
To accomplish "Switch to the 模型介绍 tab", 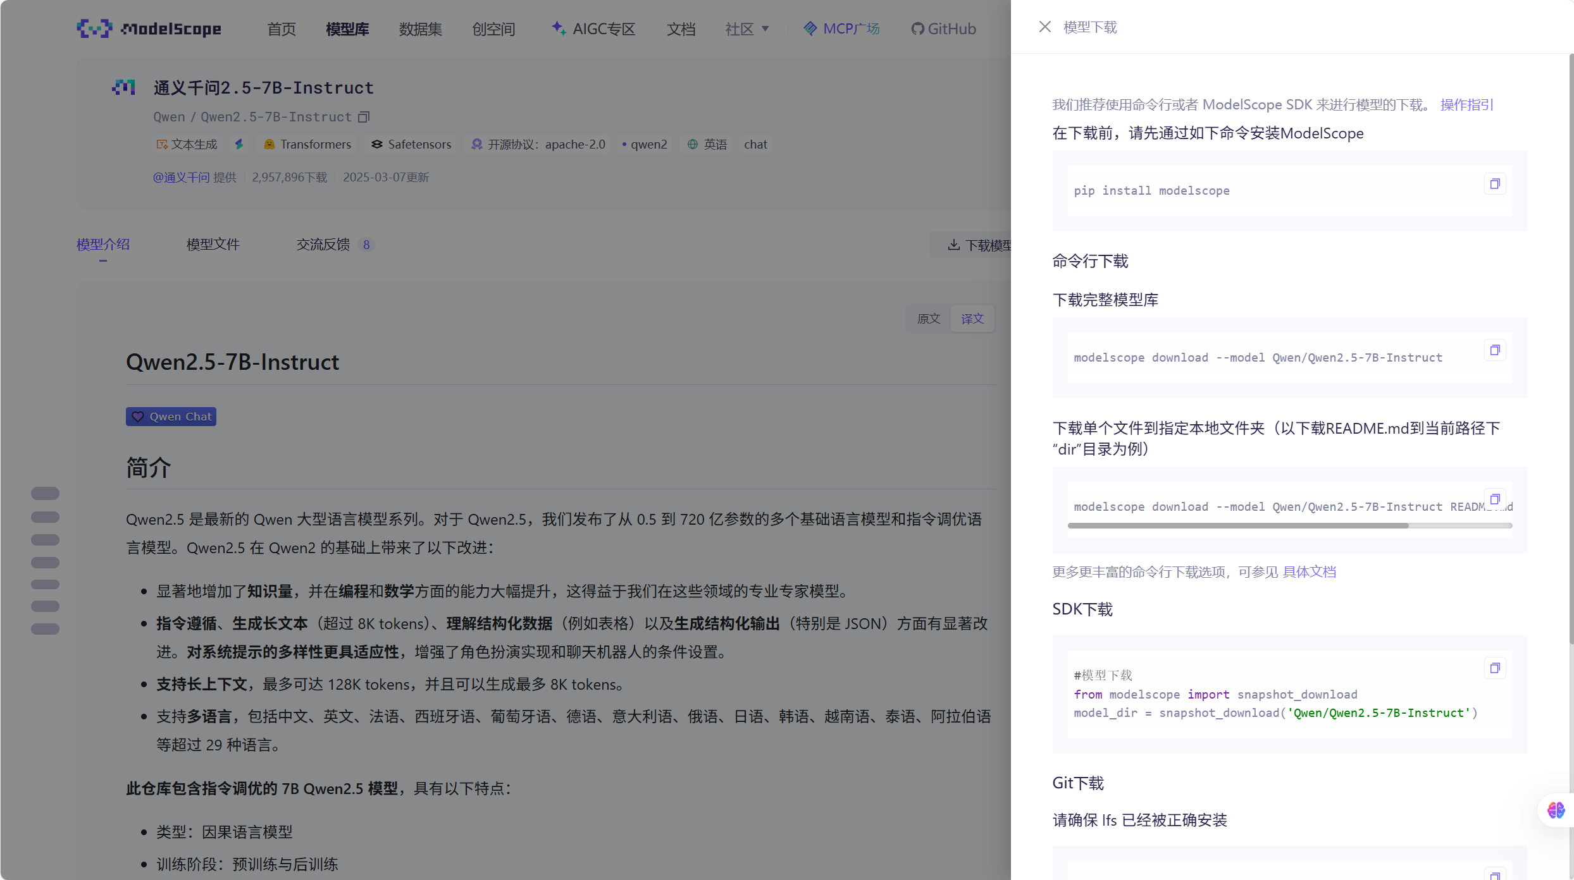I will click(x=103, y=245).
